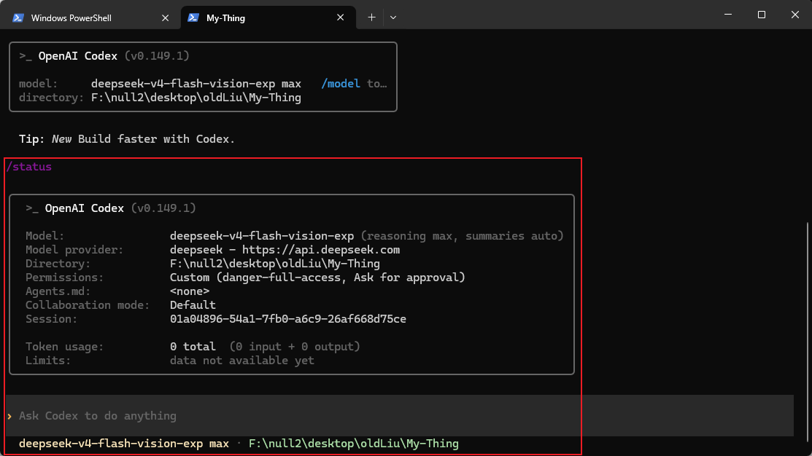Select the My-Thing tab
The width and height of the screenshot is (812, 456).
pyautogui.click(x=268, y=17)
